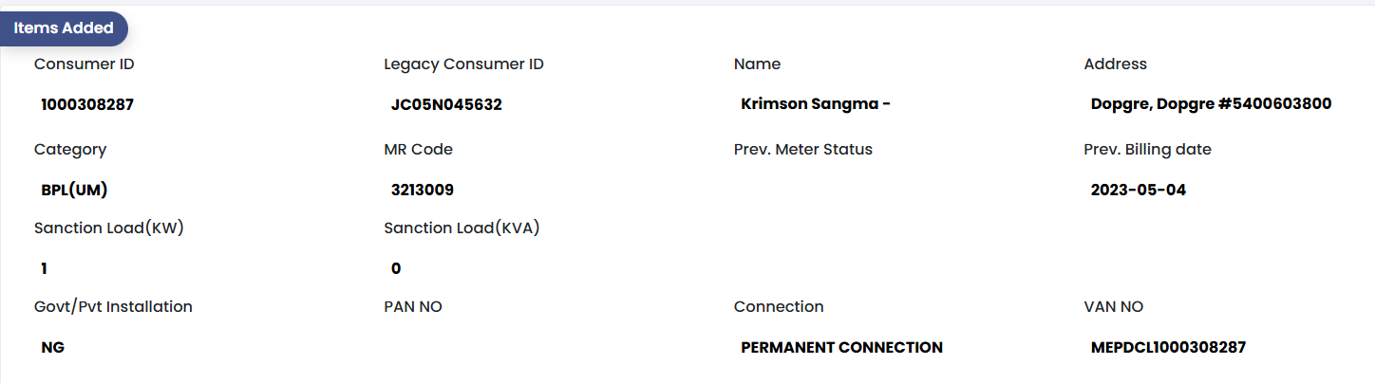
Task: Click the Sanction Load(KW) label
Action: pos(108,228)
